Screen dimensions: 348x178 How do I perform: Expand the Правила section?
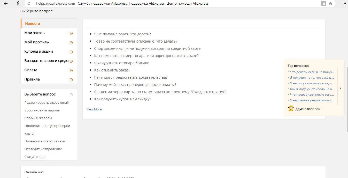click(x=71, y=80)
